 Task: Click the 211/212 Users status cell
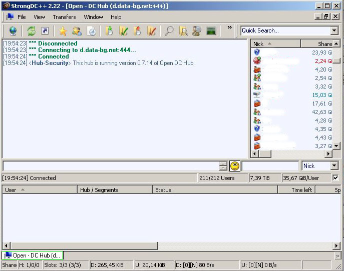coord(223,178)
